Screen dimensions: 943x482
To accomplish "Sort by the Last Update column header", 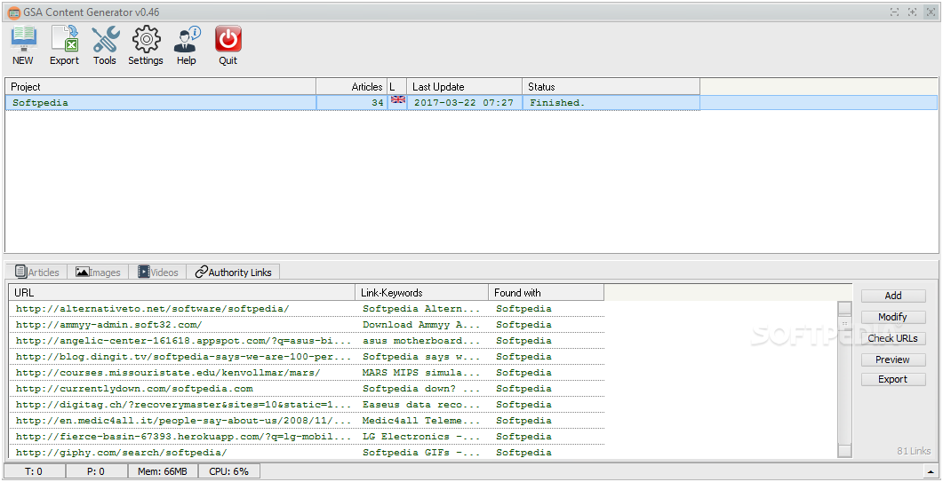I will tap(464, 86).
